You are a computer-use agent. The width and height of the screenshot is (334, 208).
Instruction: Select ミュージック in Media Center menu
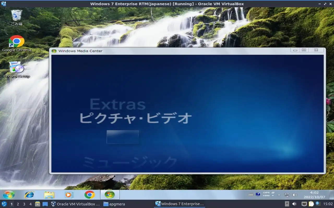(130, 162)
